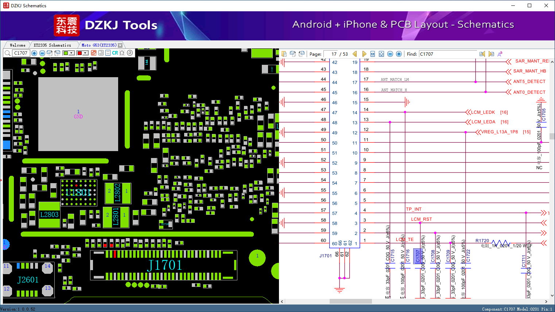The image size is (555, 312).
Task: Open the XT2335 Schematics tab
Action: click(x=52, y=45)
